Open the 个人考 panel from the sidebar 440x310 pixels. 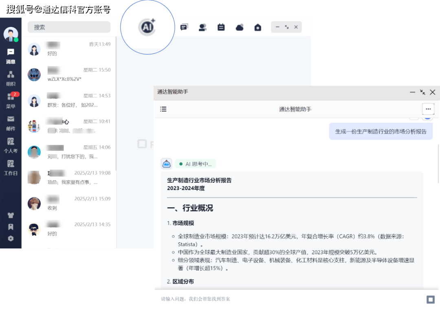click(11, 146)
